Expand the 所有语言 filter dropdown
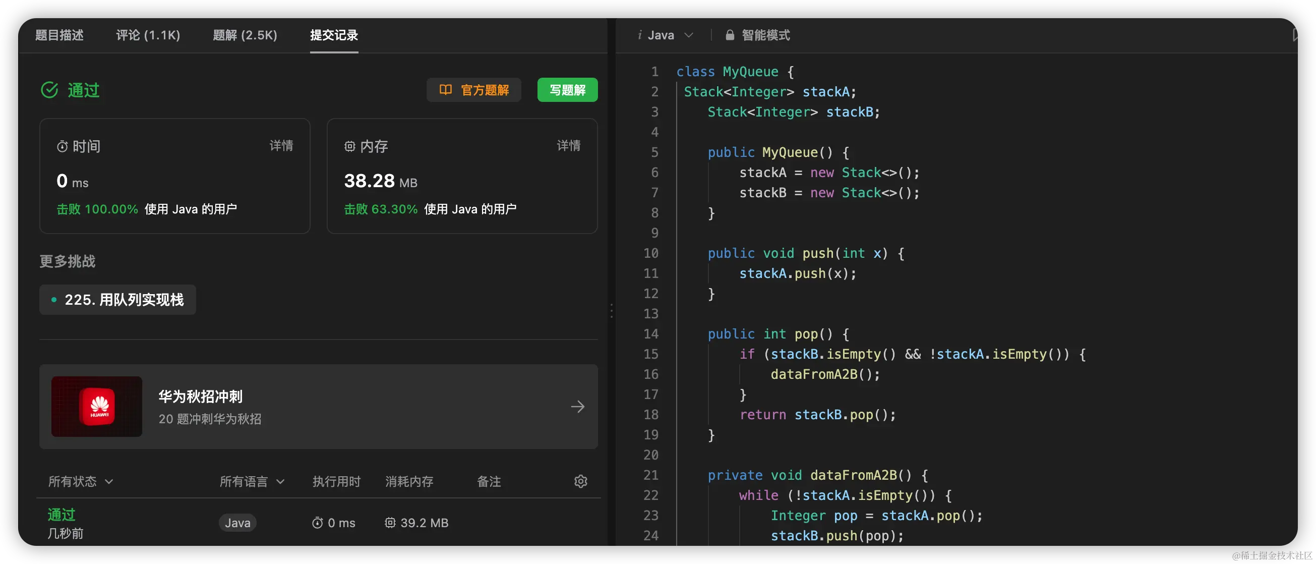This screenshot has width=1316, height=564. click(x=251, y=481)
